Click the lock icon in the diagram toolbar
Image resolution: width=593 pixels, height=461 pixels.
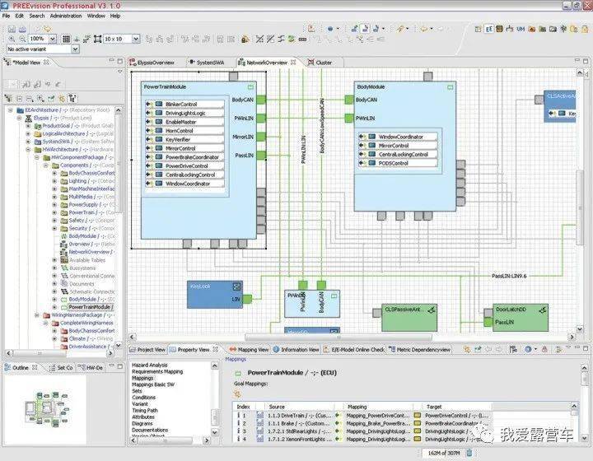(x=245, y=39)
